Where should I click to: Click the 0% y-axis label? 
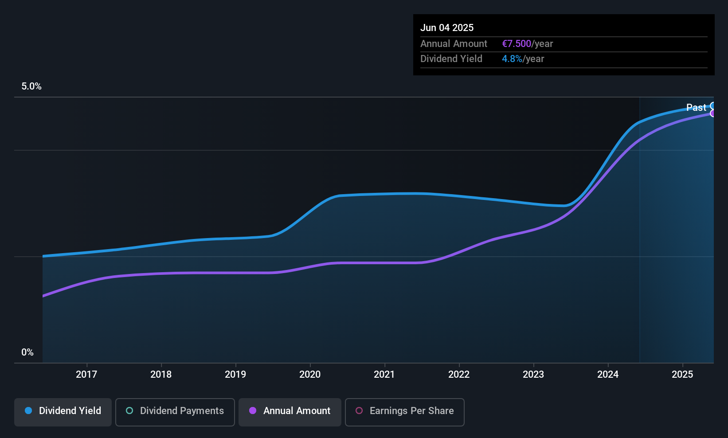(27, 352)
